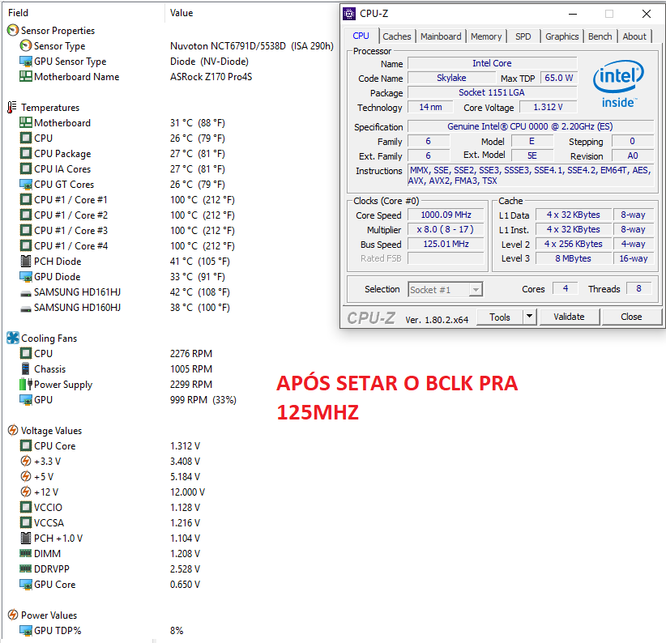Image resolution: width=666 pixels, height=643 pixels.
Task: Click the Temperatures thermometer icon
Action: 12,108
